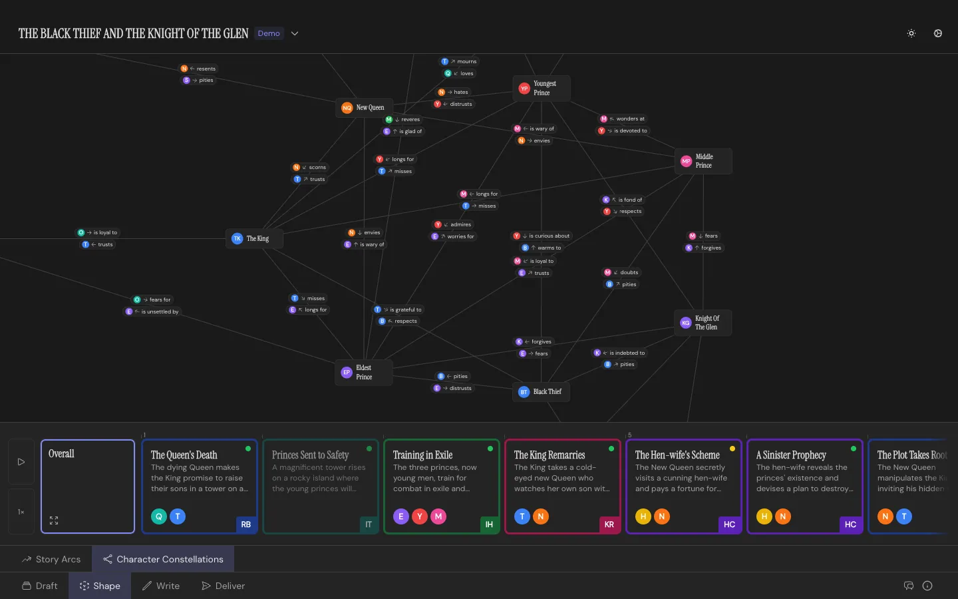Viewport: 958px width, 599px height.
Task: Click status dot on The Queen's Death card
Action: pyautogui.click(x=248, y=449)
